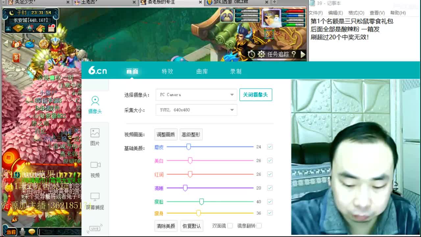The width and height of the screenshot is (421, 237).
Task: Click the task tracking help question mark
Action: (x=294, y=54)
